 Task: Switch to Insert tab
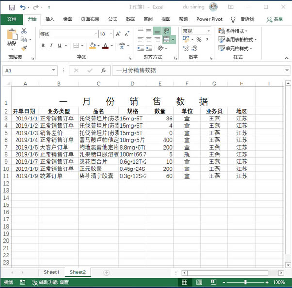[50, 19]
